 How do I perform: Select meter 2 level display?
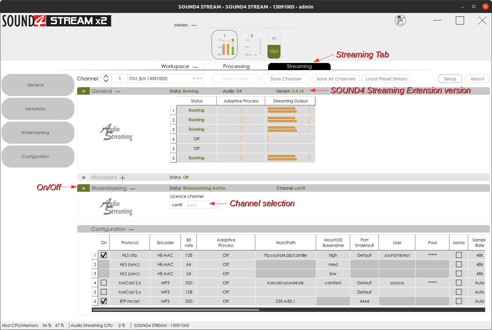click(252, 45)
